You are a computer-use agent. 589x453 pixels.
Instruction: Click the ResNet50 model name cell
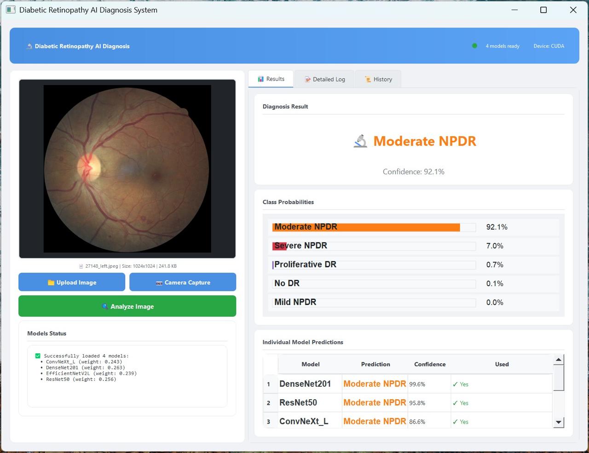tap(310, 403)
